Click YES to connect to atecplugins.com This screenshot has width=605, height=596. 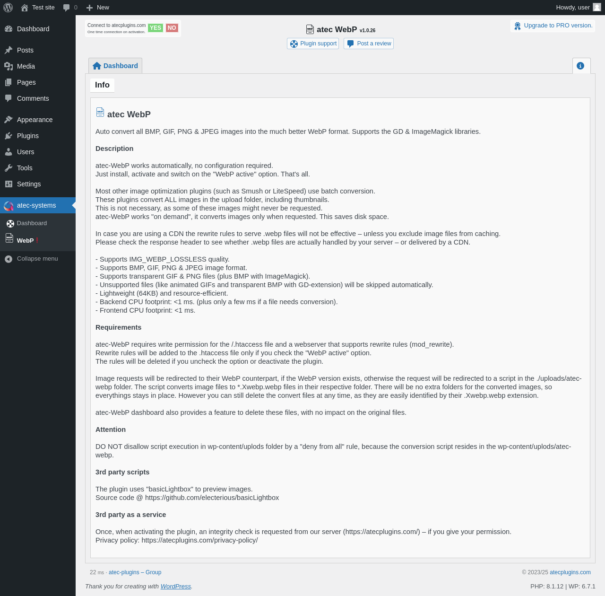[156, 28]
